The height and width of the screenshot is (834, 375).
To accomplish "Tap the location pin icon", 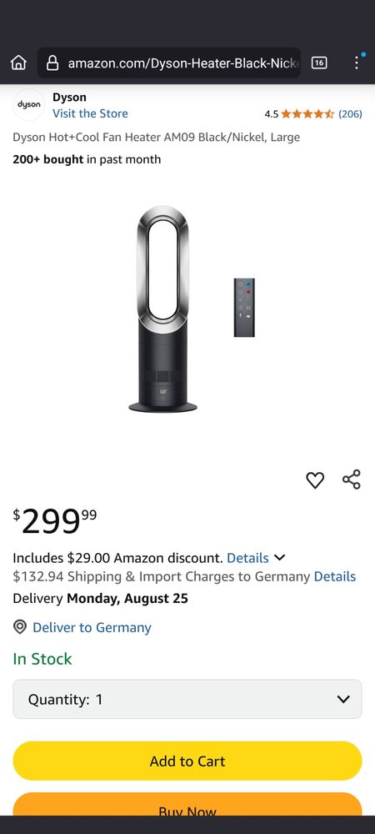I will click(20, 627).
